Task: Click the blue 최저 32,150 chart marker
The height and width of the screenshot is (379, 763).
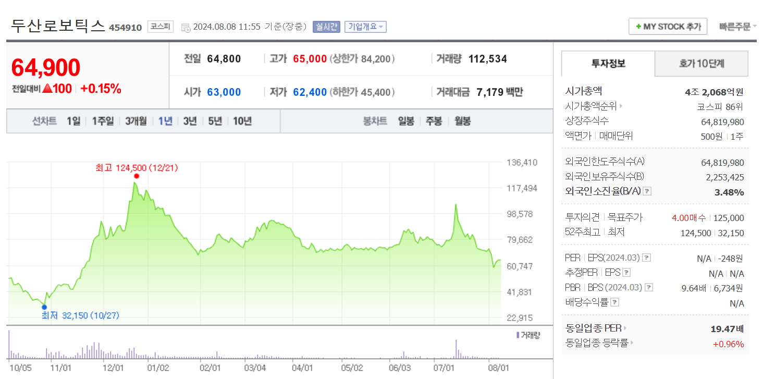Action: coord(44,307)
